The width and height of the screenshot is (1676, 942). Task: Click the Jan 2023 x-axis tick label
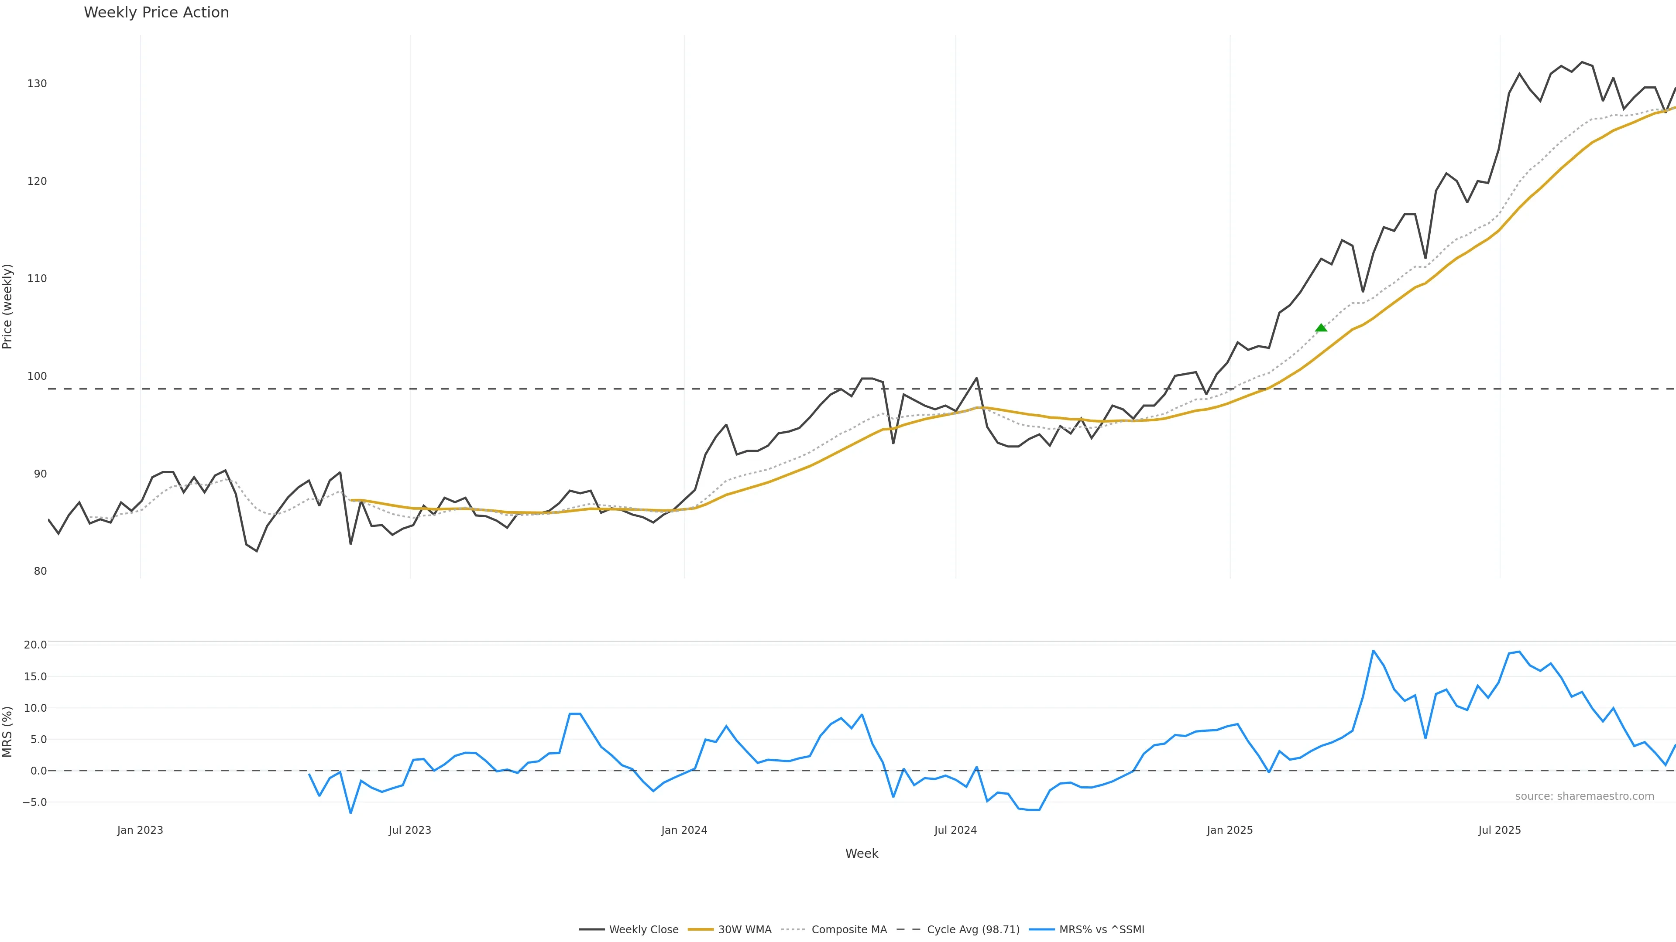[x=140, y=830]
